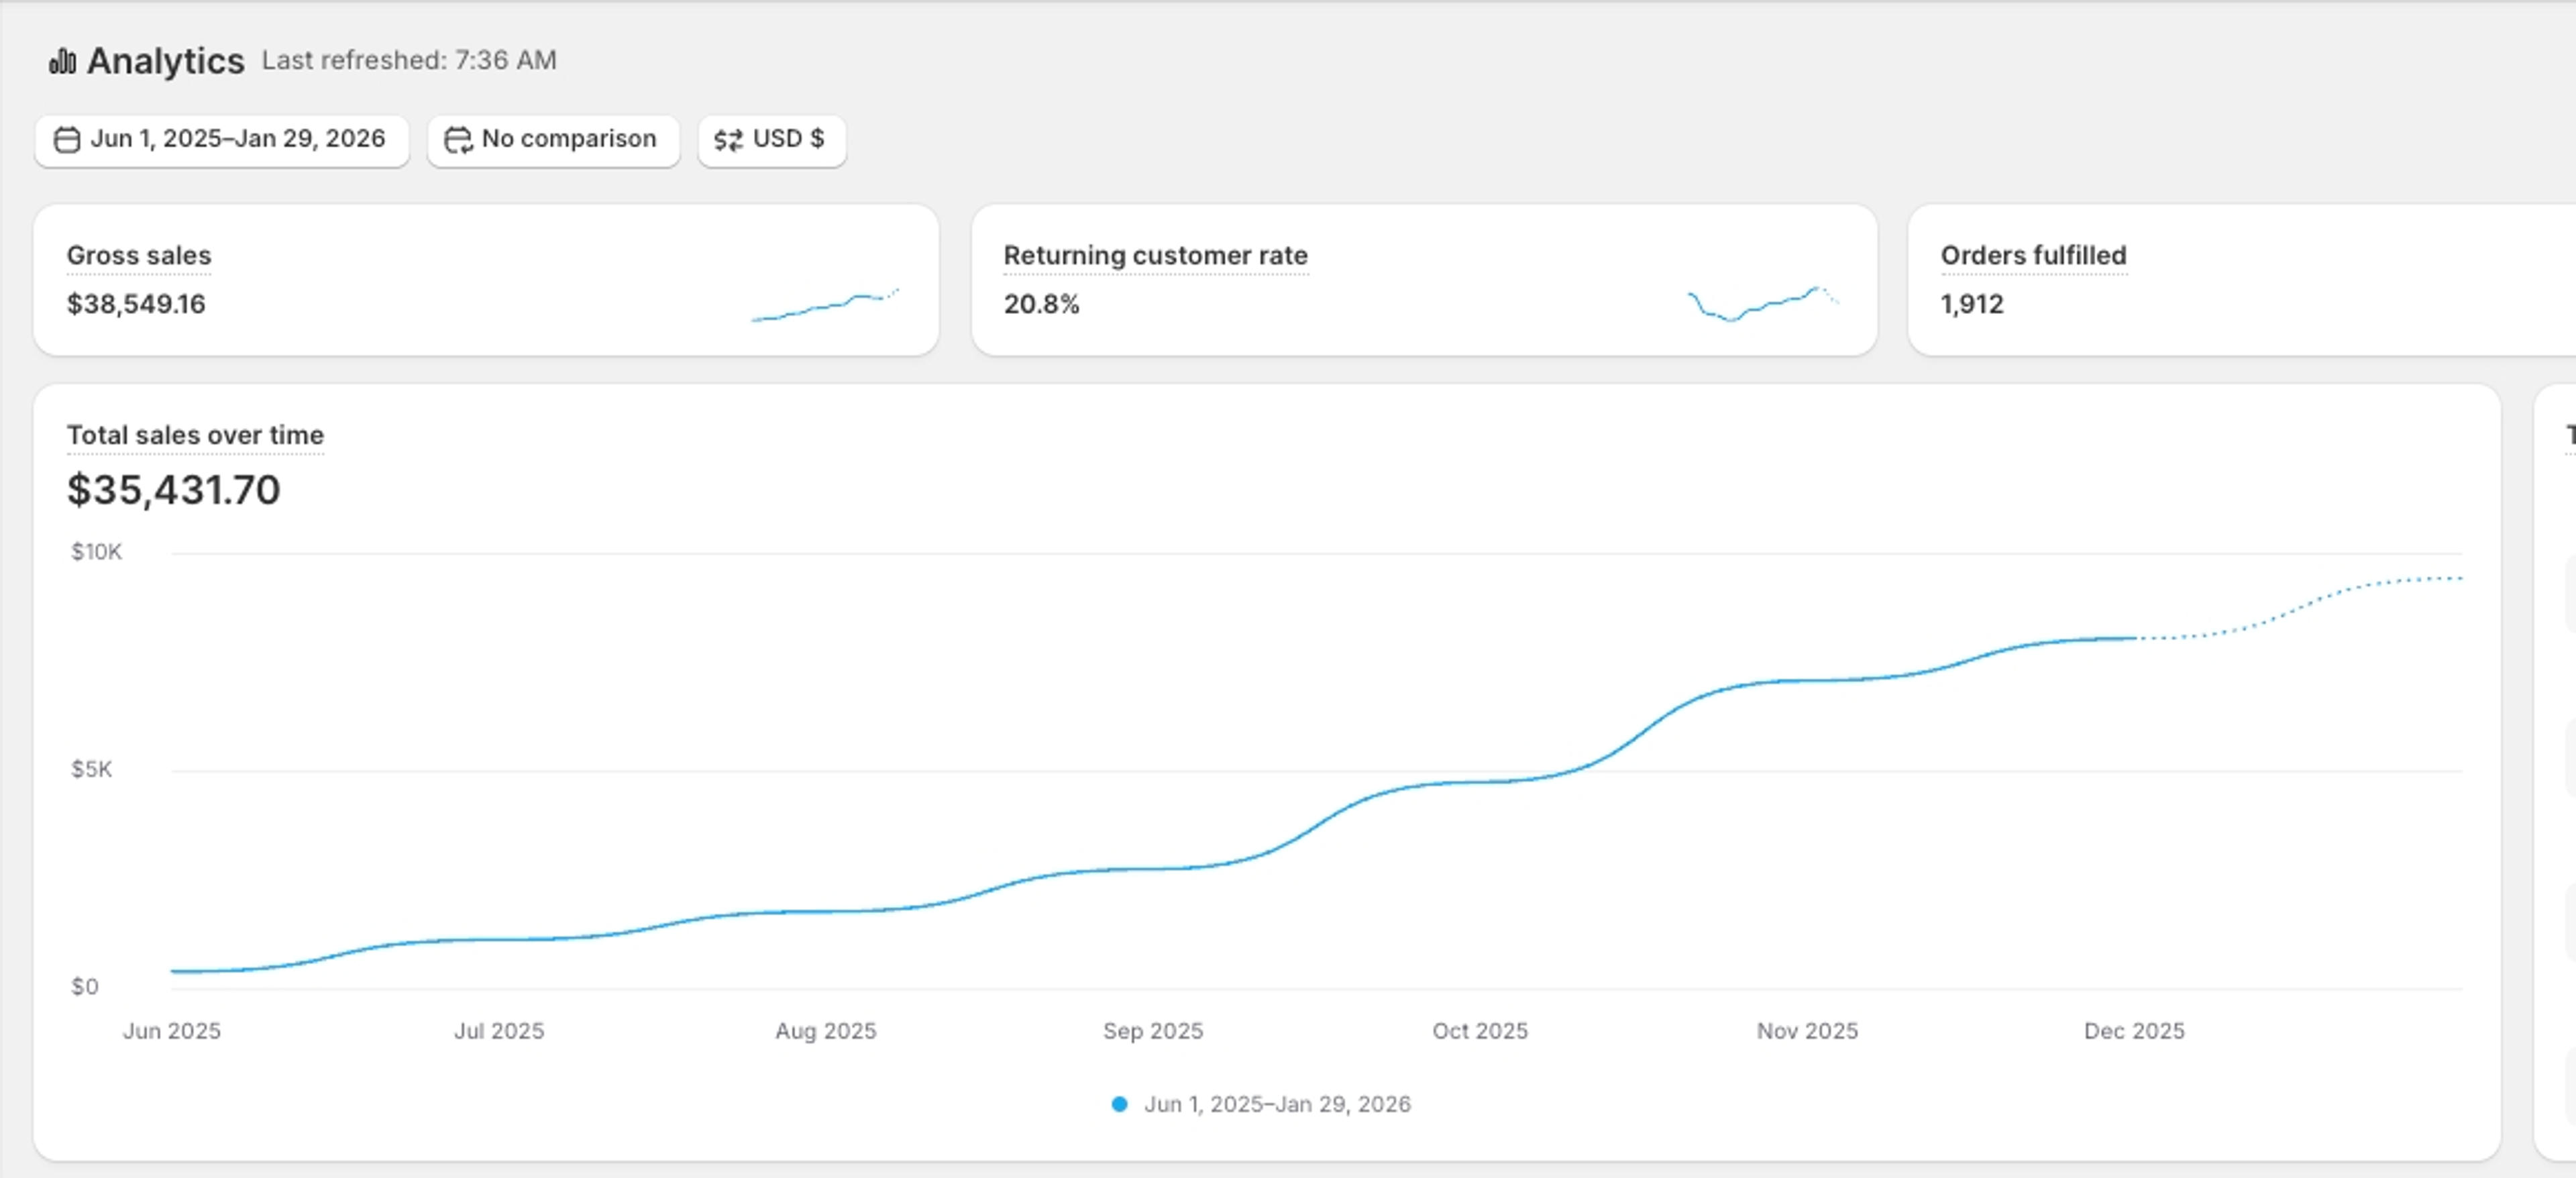Open the USD $ currency selector
The height and width of the screenshot is (1178, 2576).
click(772, 140)
